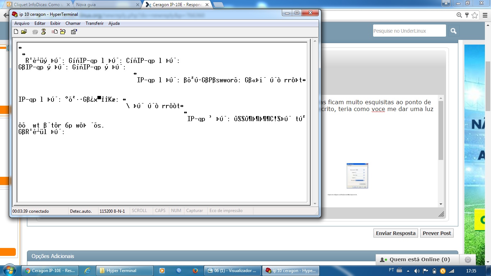Click the PT language indicator in the taskbar
Screen dimensions: 491x276
(392, 270)
